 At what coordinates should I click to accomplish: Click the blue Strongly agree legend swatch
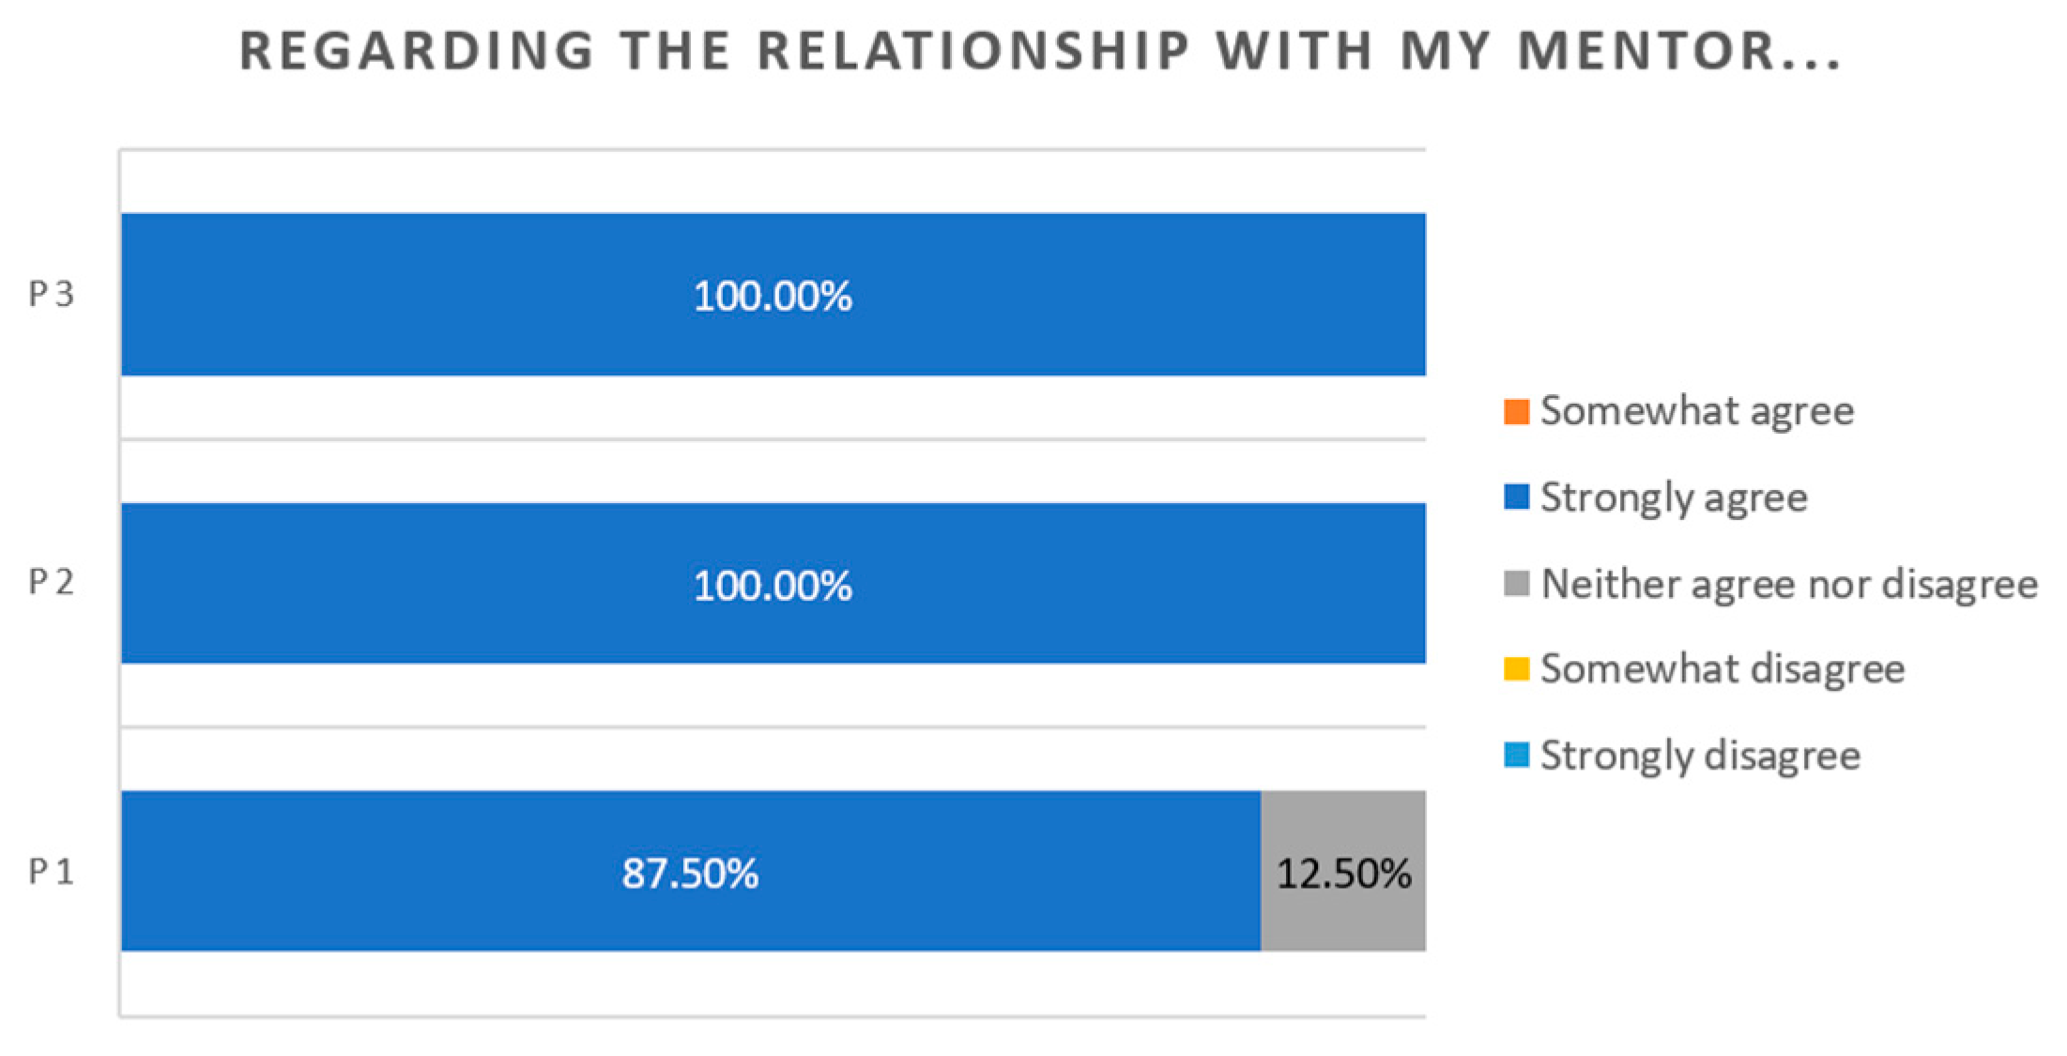[x=1516, y=497]
